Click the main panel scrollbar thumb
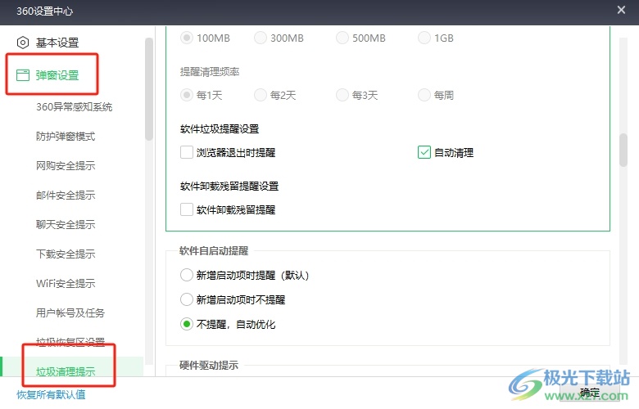This screenshot has width=639, height=409. click(623, 150)
